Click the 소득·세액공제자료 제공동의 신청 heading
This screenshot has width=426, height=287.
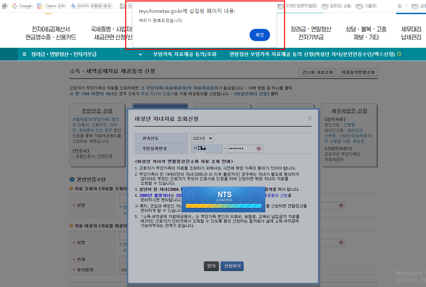pyautogui.click(x=112, y=71)
